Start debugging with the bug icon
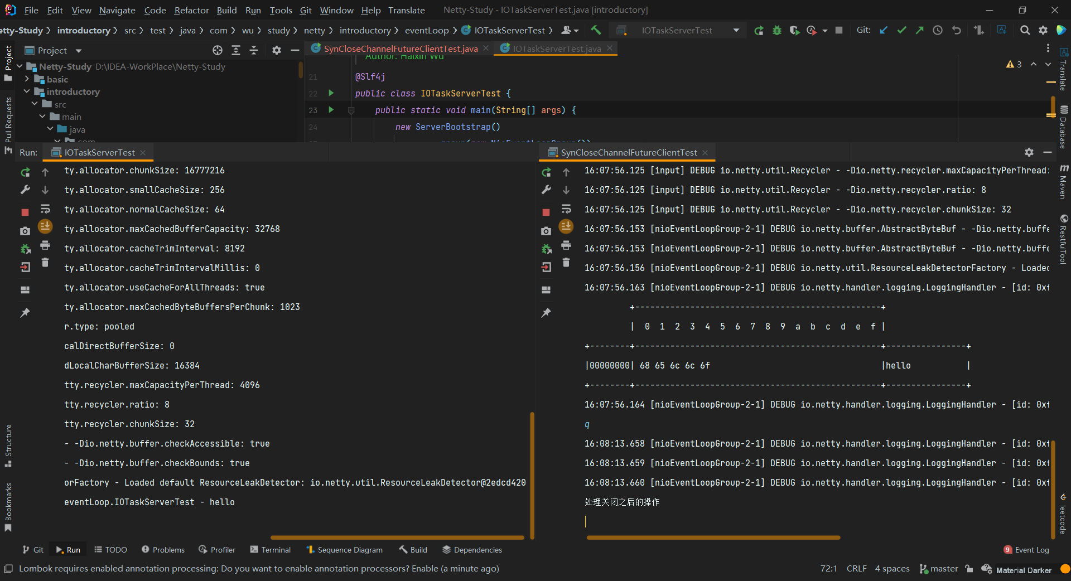 coord(776,30)
